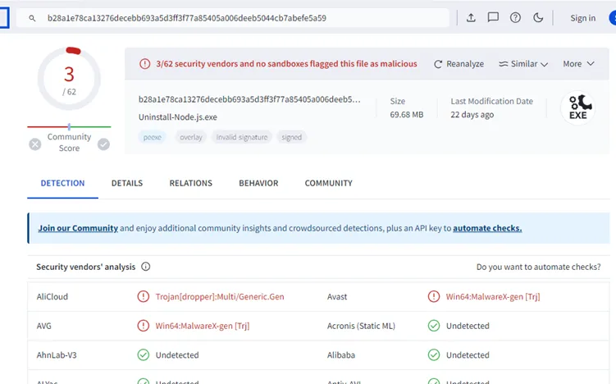616x384 pixels.
Task: Toggle dark mode moon icon
Action: point(538,18)
